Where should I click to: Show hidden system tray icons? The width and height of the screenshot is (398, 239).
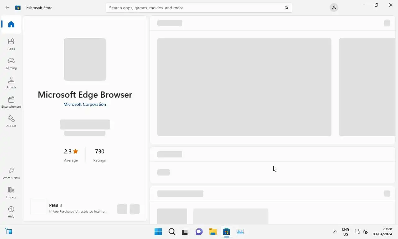pyautogui.click(x=335, y=232)
